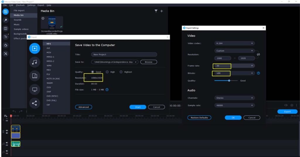Expand the Channels Stereo dropdown
The height and width of the screenshot is (157, 300).
point(235,98)
